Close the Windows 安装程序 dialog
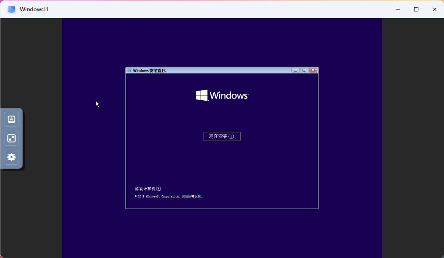The image size is (444, 258). point(313,70)
